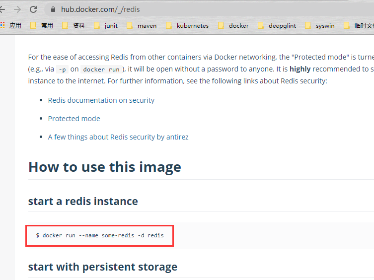Screen dimensions: 374x280
Task: Click the 'start with persistent storage' heading
Action: pyautogui.click(x=102, y=267)
